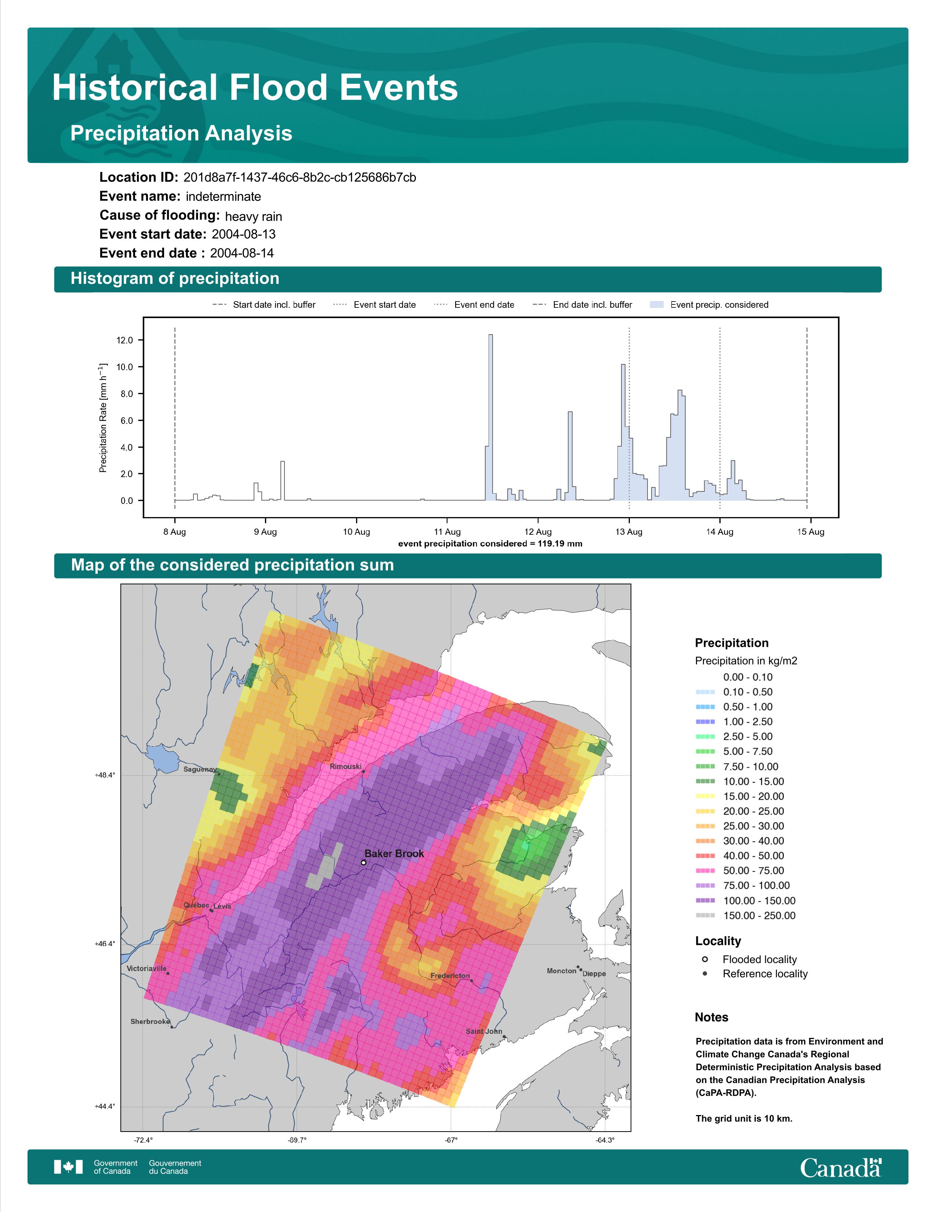Click the Locality legend heading

coord(718,941)
